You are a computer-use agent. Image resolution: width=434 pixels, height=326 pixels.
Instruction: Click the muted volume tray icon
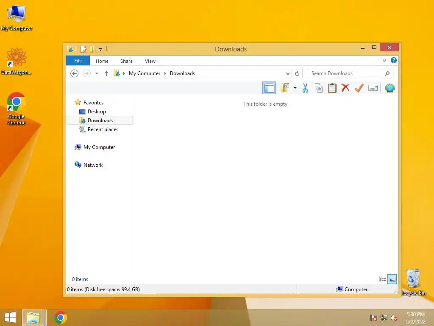coord(394,318)
